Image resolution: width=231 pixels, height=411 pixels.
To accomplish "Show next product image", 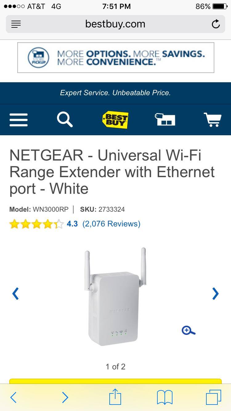I will (x=215, y=294).
